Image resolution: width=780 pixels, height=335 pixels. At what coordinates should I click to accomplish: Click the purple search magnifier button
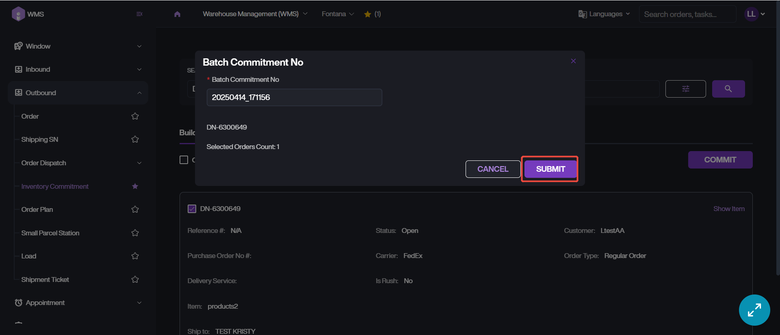(728, 89)
